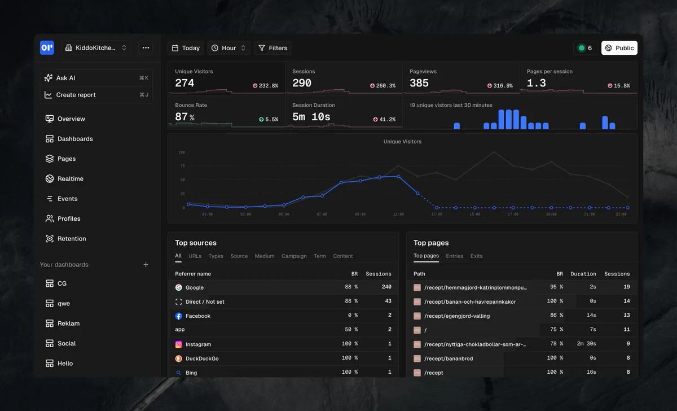Switch Top sources to the Medium tab
The image size is (677, 411).
point(265,256)
